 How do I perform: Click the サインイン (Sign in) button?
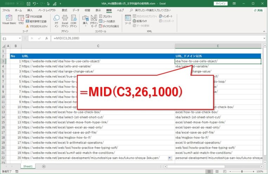tap(221, 4)
